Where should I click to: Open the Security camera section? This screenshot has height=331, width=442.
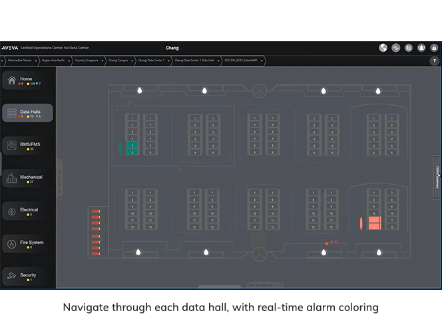pyautogui.click(x=27, y=276)
